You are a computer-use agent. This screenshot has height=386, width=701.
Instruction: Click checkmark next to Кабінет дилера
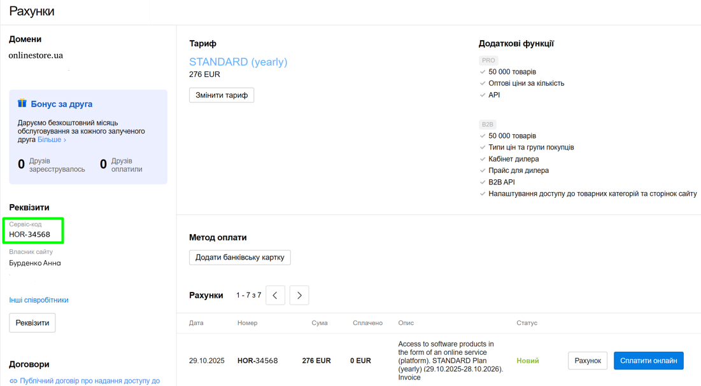point(483,159)
